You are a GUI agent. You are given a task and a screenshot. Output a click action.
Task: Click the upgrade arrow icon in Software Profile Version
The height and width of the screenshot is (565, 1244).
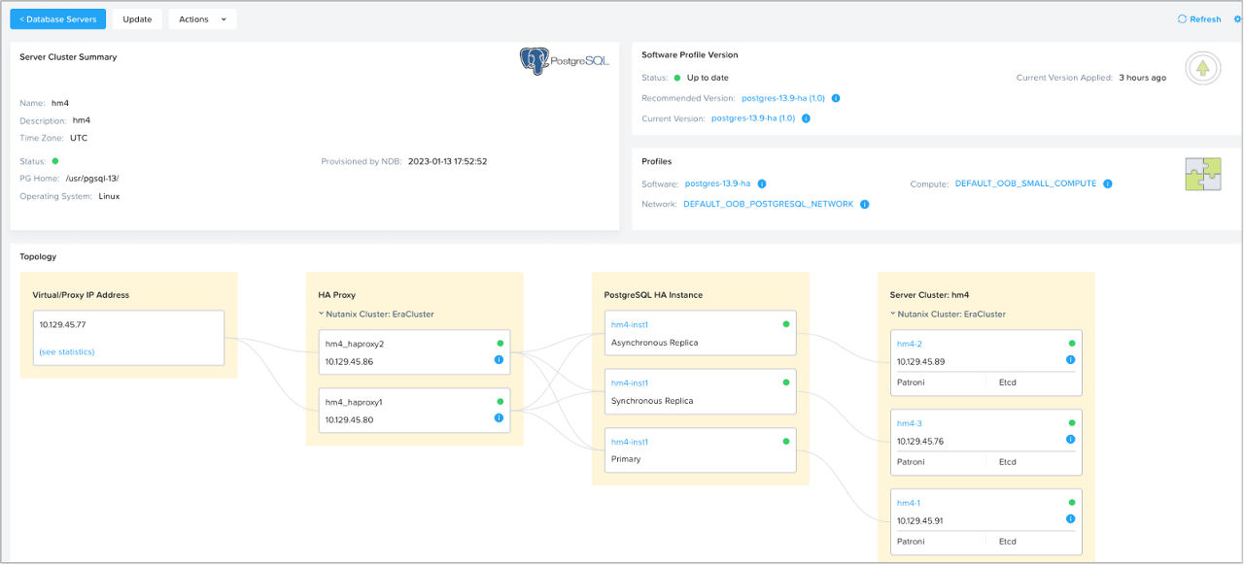1202,68
